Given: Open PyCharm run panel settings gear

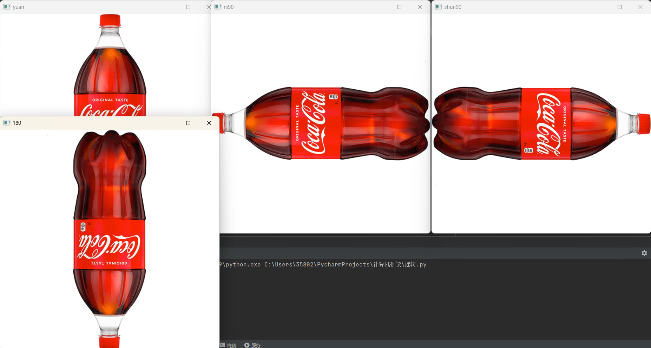Looking at the screenshot, I should 644,253.
